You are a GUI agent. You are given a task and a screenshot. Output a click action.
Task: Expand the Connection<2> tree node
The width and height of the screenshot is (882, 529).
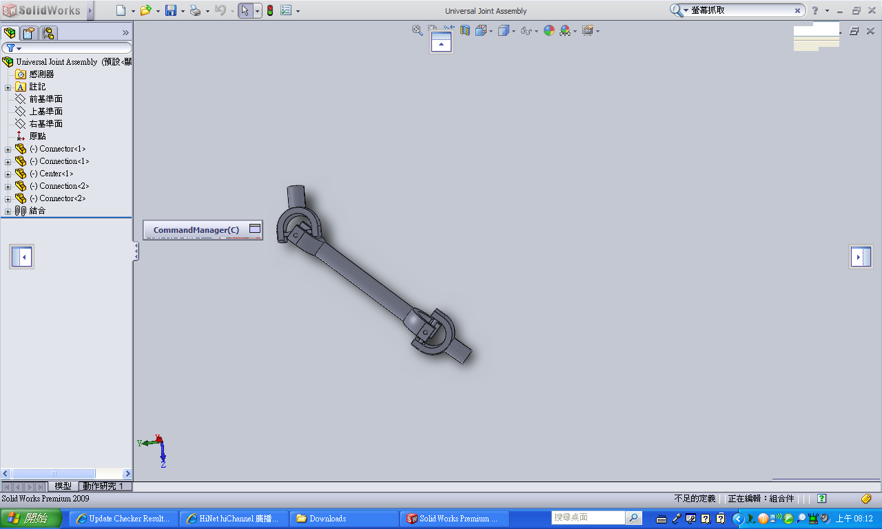pos(8,187)
